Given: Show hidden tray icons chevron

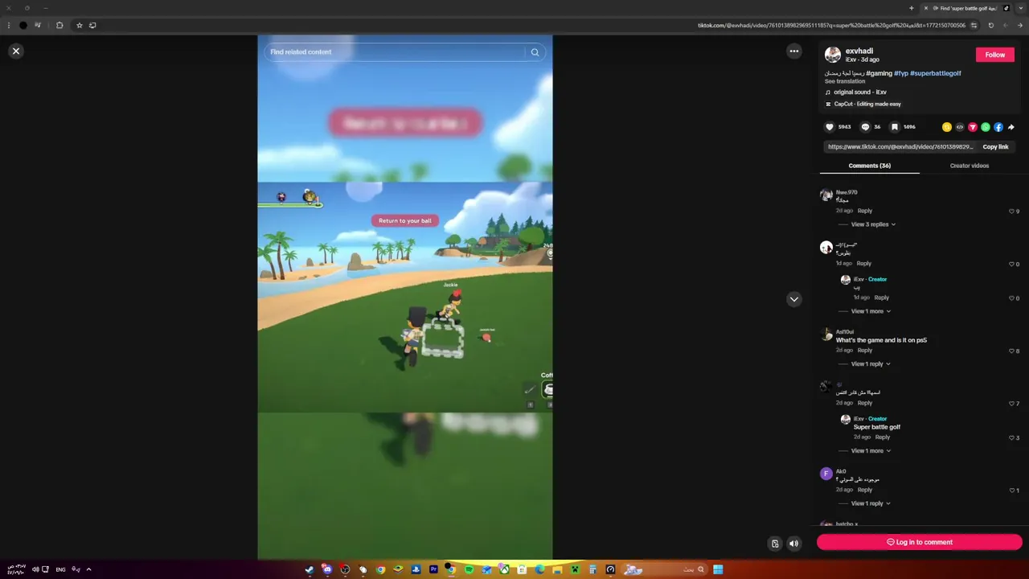Looking at the screenshot, I should [x=88, y=569].
